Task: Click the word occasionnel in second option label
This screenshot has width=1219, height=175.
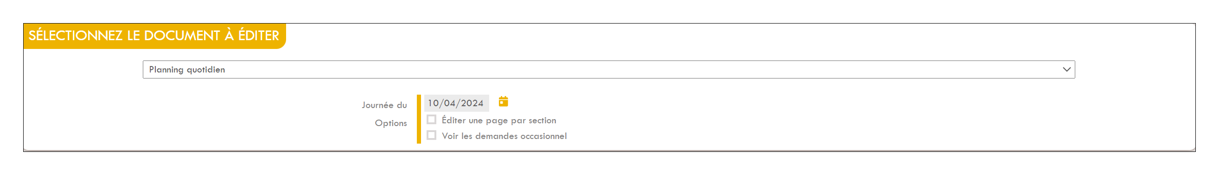Action: (x=543, y=136)
